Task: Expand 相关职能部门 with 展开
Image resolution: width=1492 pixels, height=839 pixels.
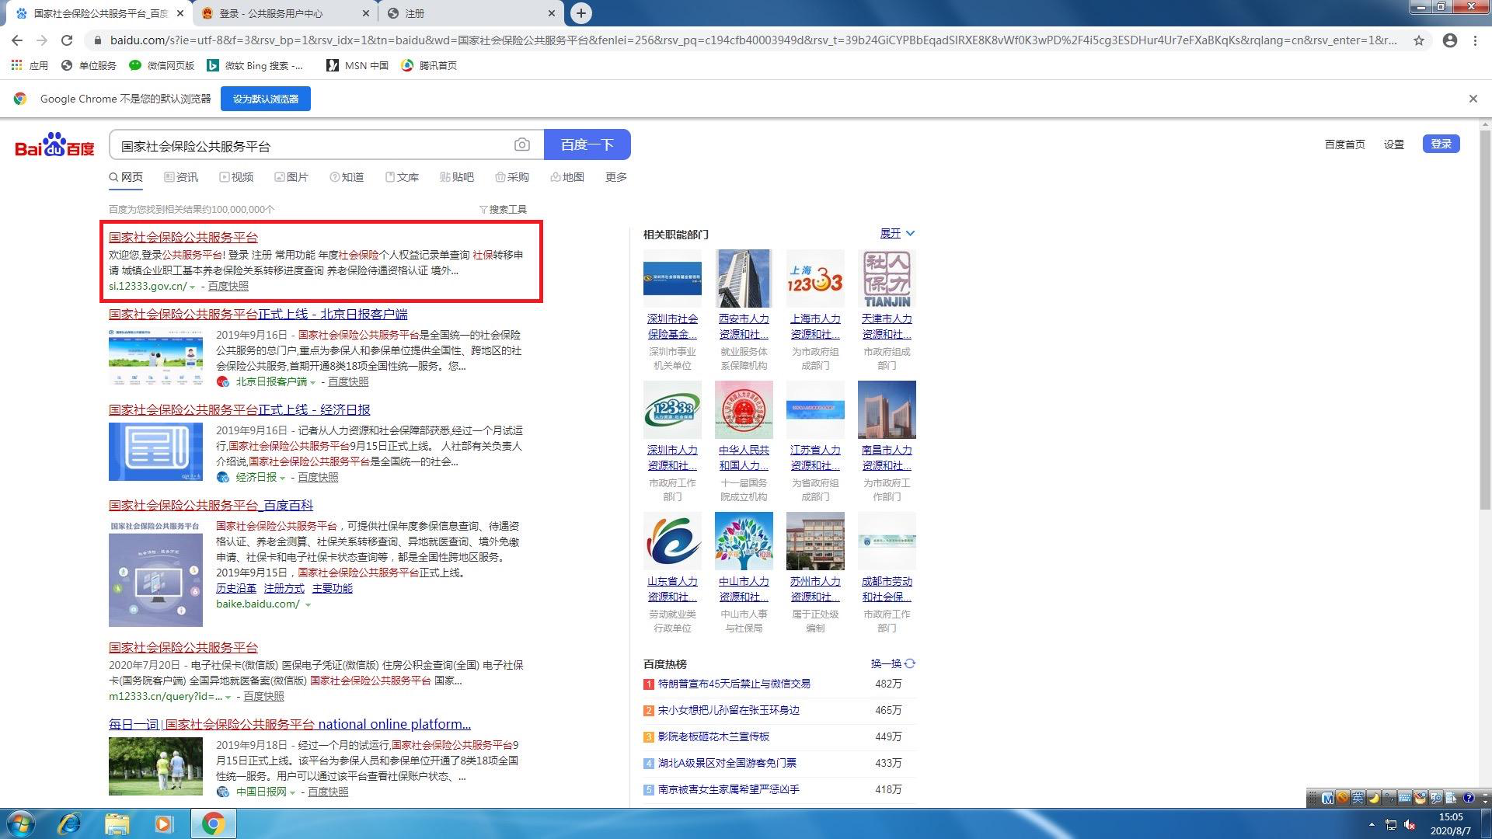Action: [x=897, y=233]
